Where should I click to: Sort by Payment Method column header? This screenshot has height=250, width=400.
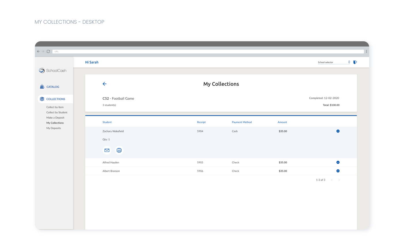(x=242, y=122)
